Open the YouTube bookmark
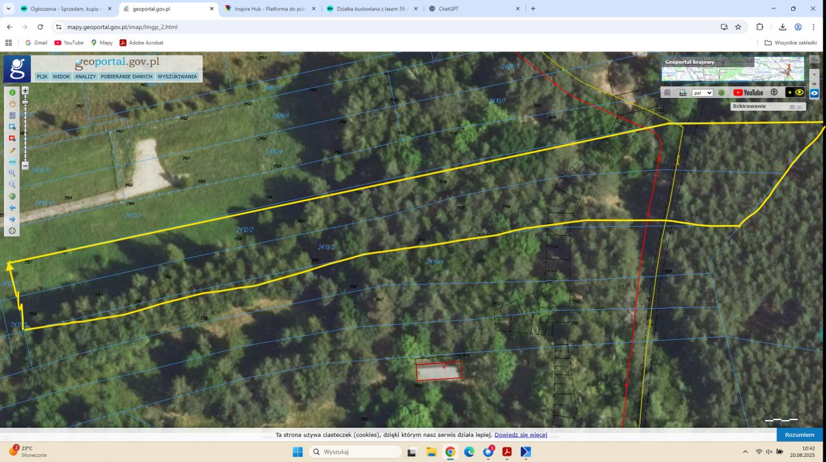 [x=69, y=43]
